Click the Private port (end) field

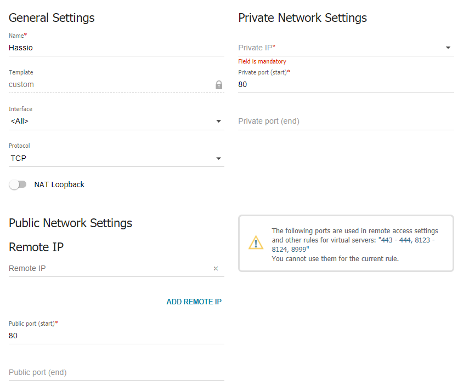[x=340, y=121]
